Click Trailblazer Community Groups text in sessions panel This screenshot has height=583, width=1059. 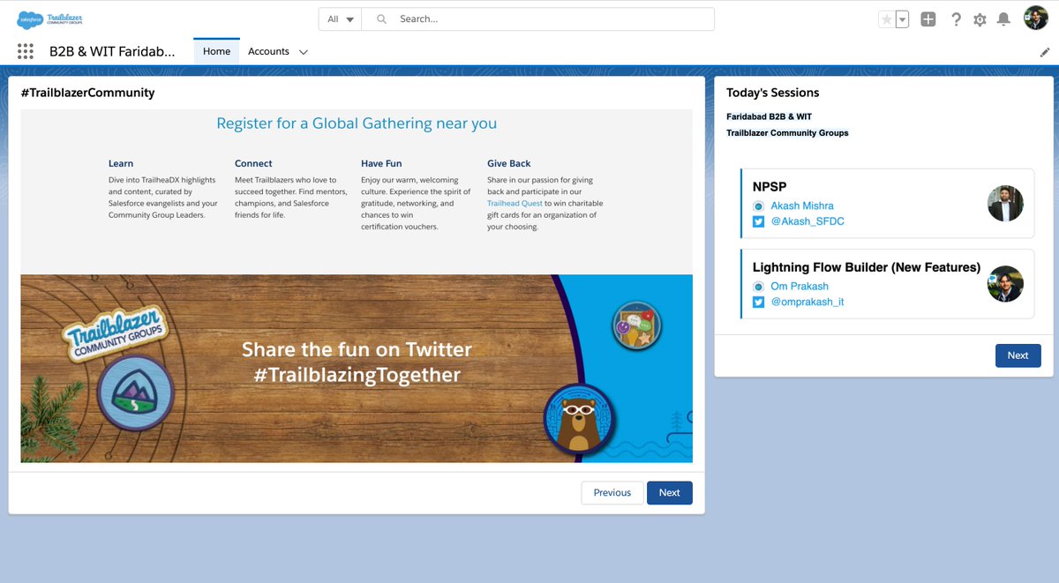787,133
